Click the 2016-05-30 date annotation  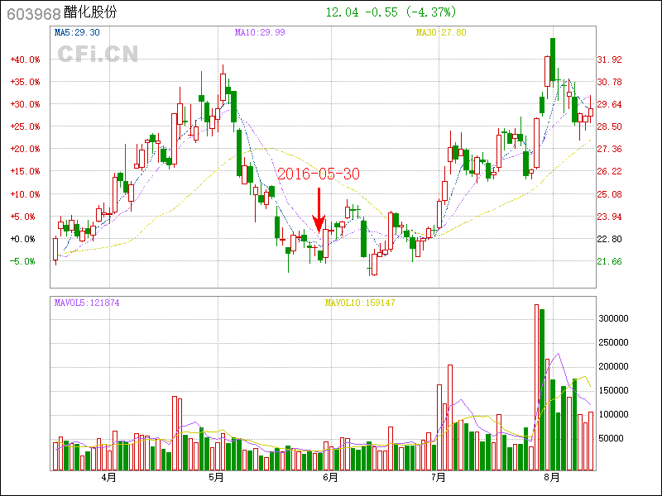319,174
